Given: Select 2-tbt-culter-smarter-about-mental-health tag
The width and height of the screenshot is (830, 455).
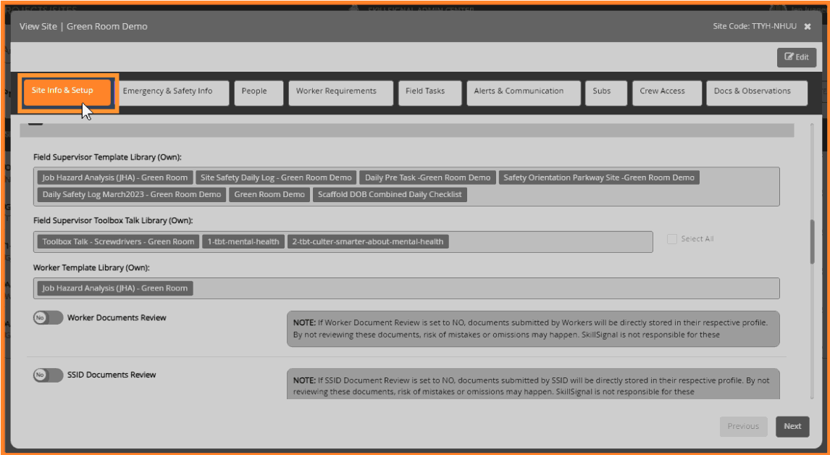Looking at the screenshot, I should [368, 241].
